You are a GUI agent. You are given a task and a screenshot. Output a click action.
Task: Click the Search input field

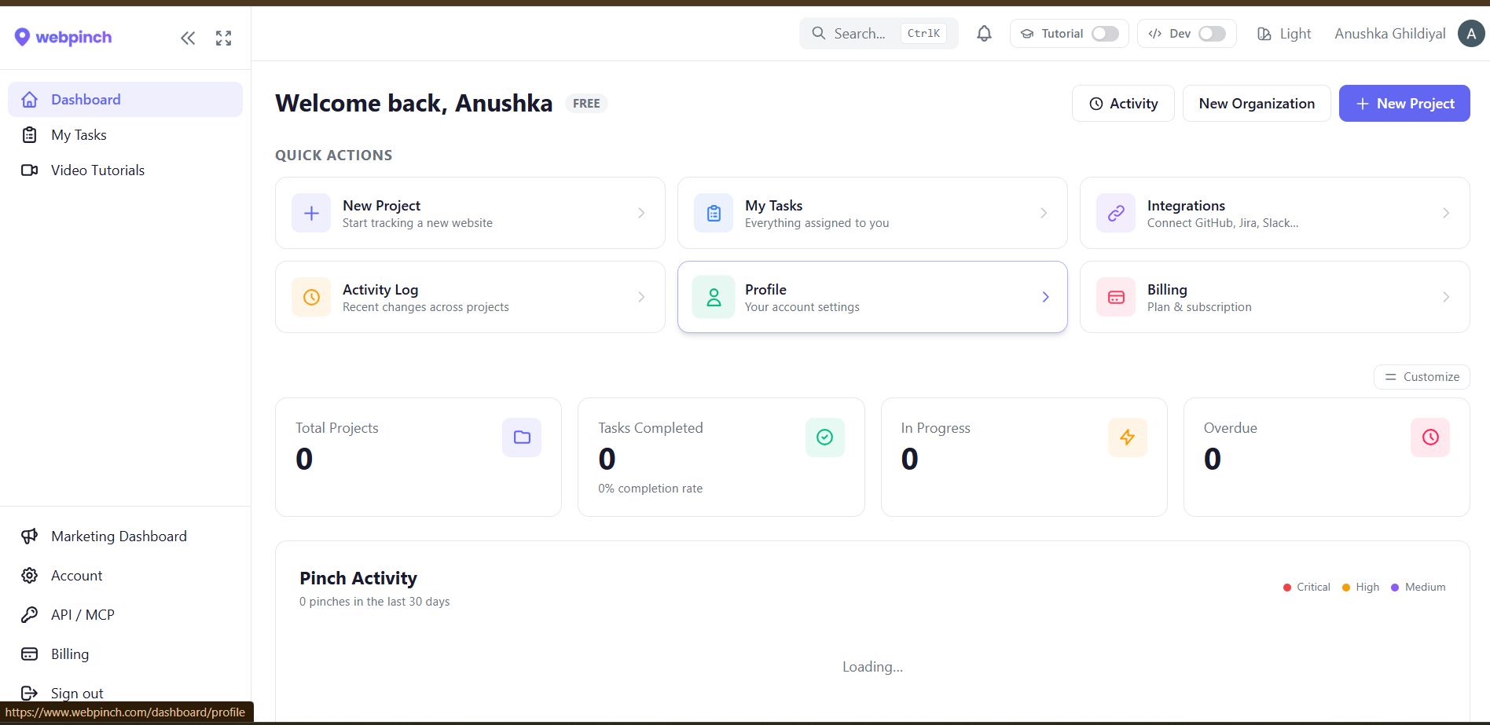(879, 34)
